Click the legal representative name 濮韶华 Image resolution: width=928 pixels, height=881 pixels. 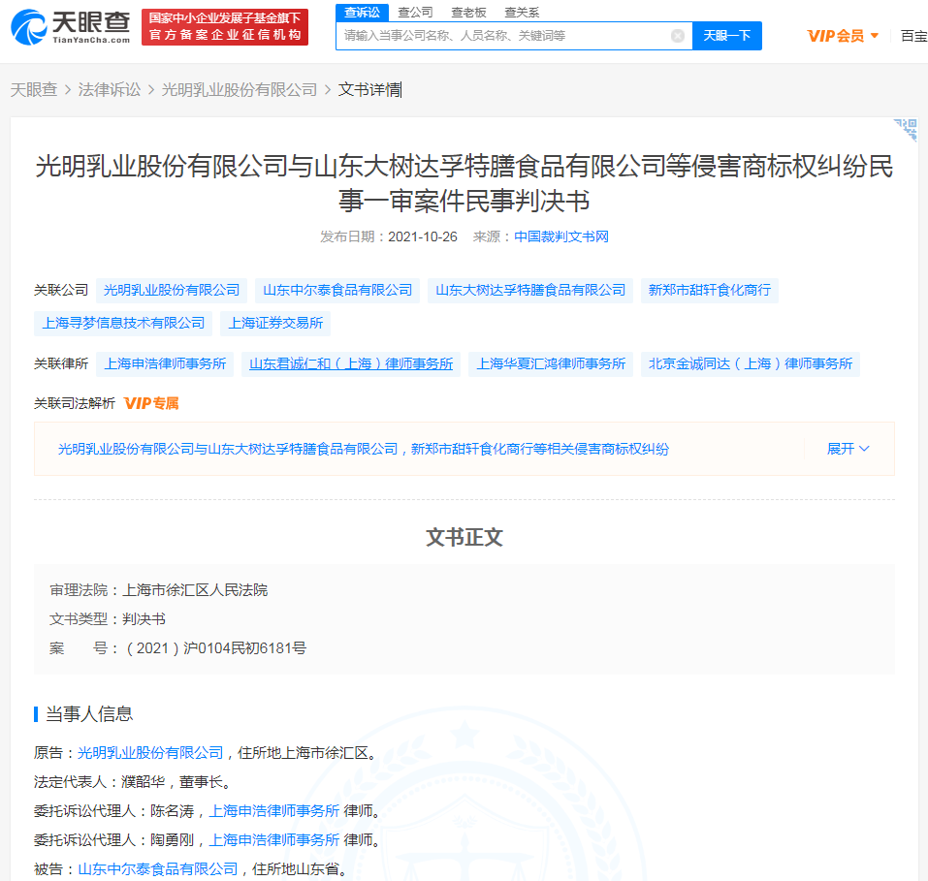point(144,782)
